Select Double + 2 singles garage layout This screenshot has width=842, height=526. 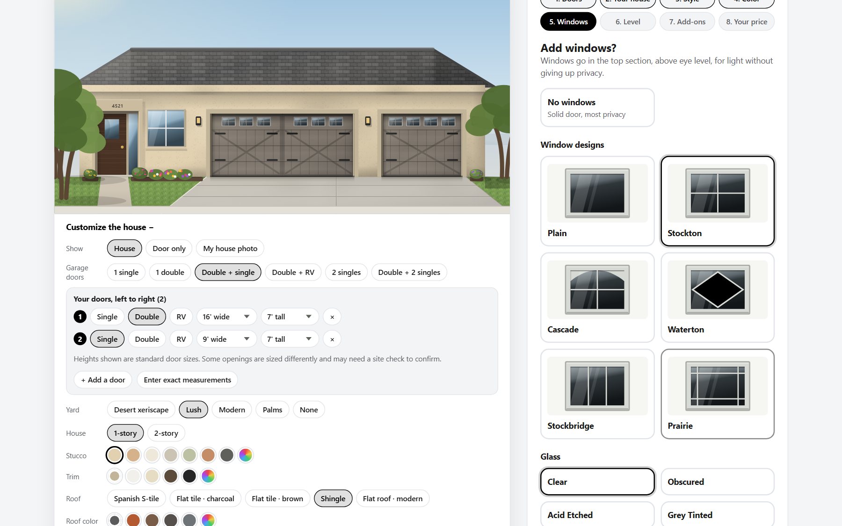point(409,273)
